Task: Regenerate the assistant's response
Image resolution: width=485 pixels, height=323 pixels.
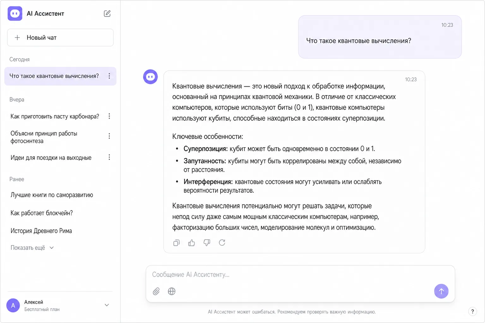Action: (222, 243)
